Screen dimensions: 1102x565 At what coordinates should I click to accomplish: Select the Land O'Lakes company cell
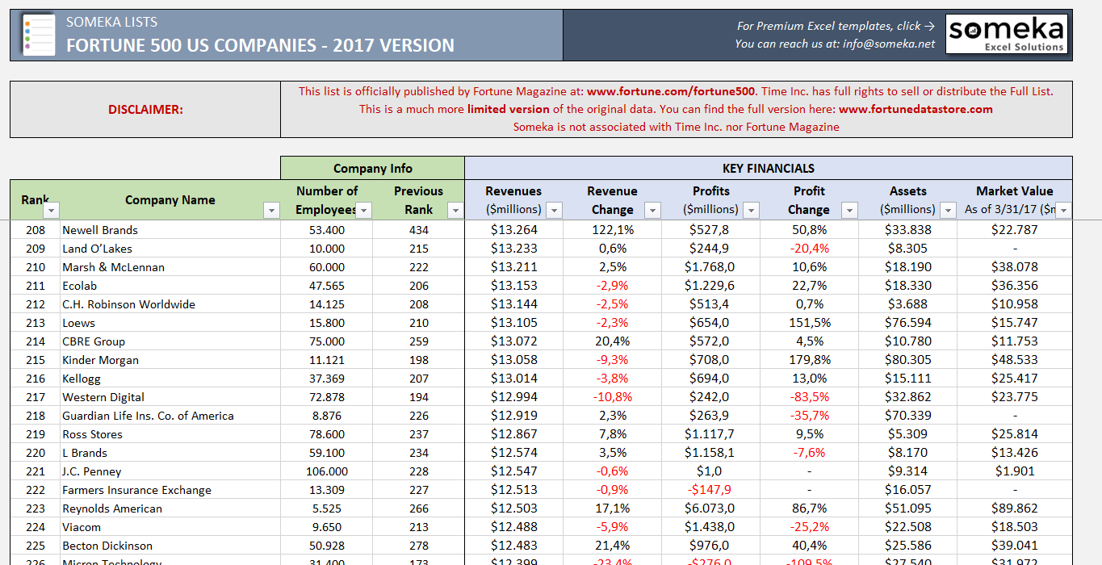170,249
